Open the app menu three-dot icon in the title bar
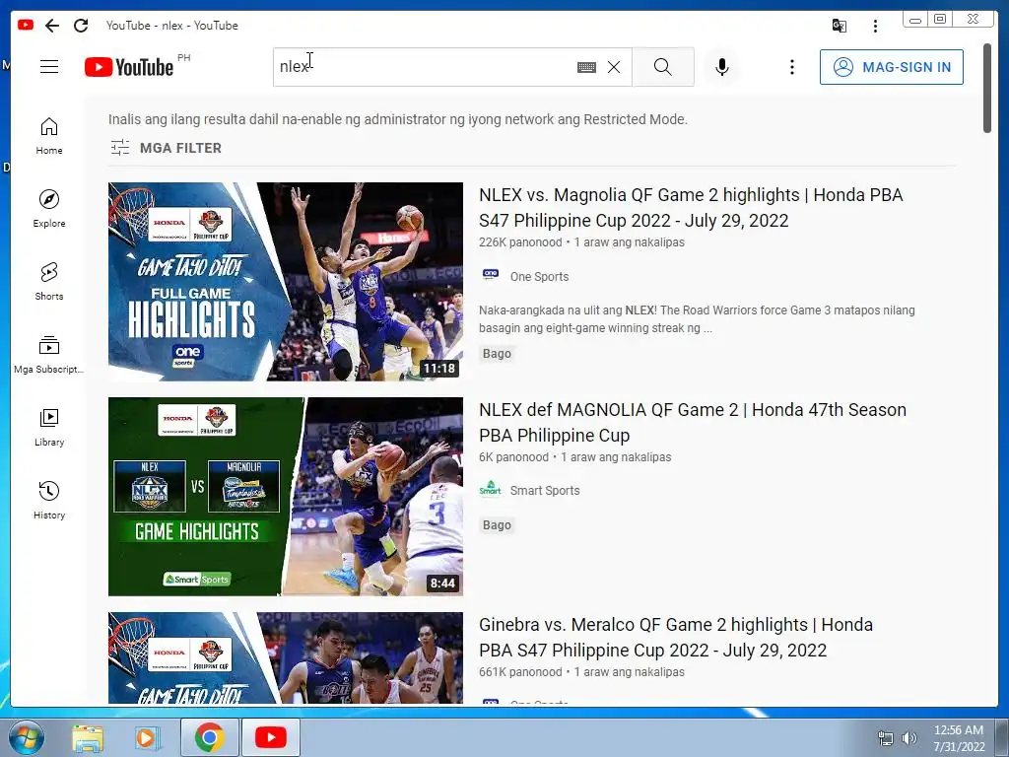 pyautogui.click(x=875, y=26)
